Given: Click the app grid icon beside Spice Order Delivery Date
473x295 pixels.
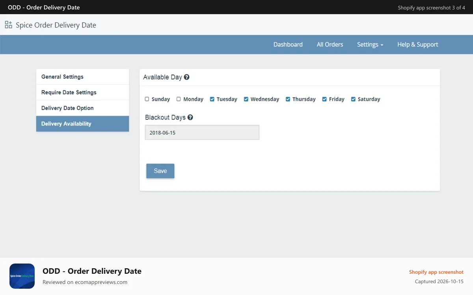Looking at the screenshot, I should (9, 25).
